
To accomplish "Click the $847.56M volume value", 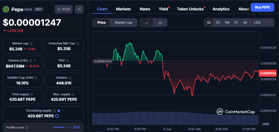I will 15,66.
